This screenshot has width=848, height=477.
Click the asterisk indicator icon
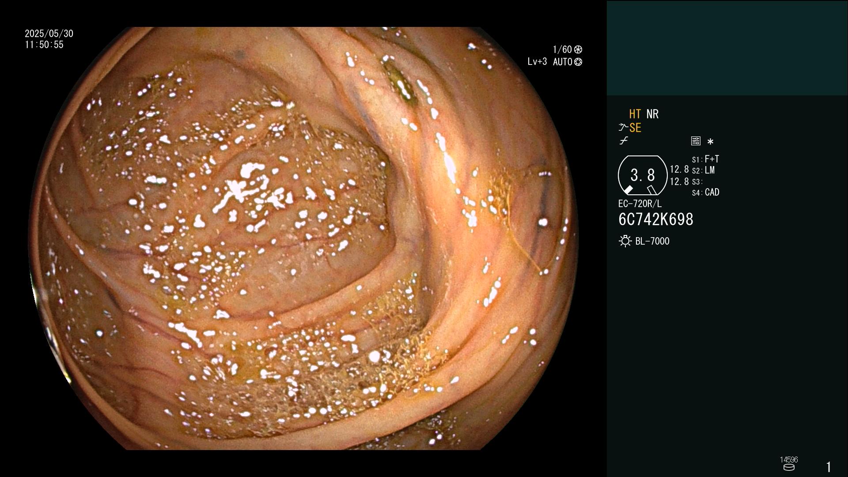point(710,141)
